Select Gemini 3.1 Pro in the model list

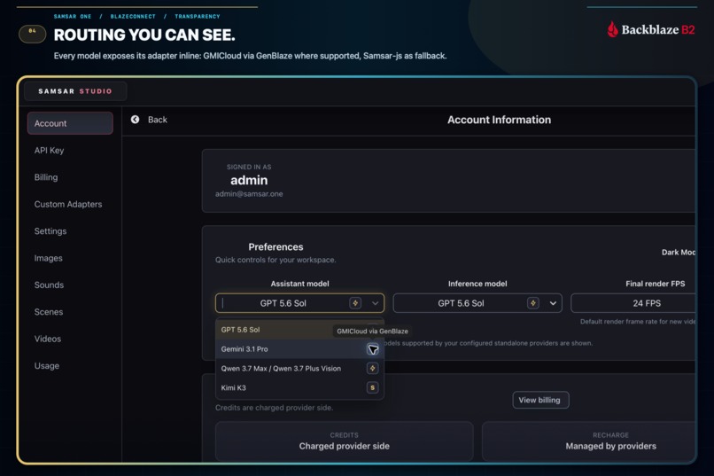pos(299,349)
